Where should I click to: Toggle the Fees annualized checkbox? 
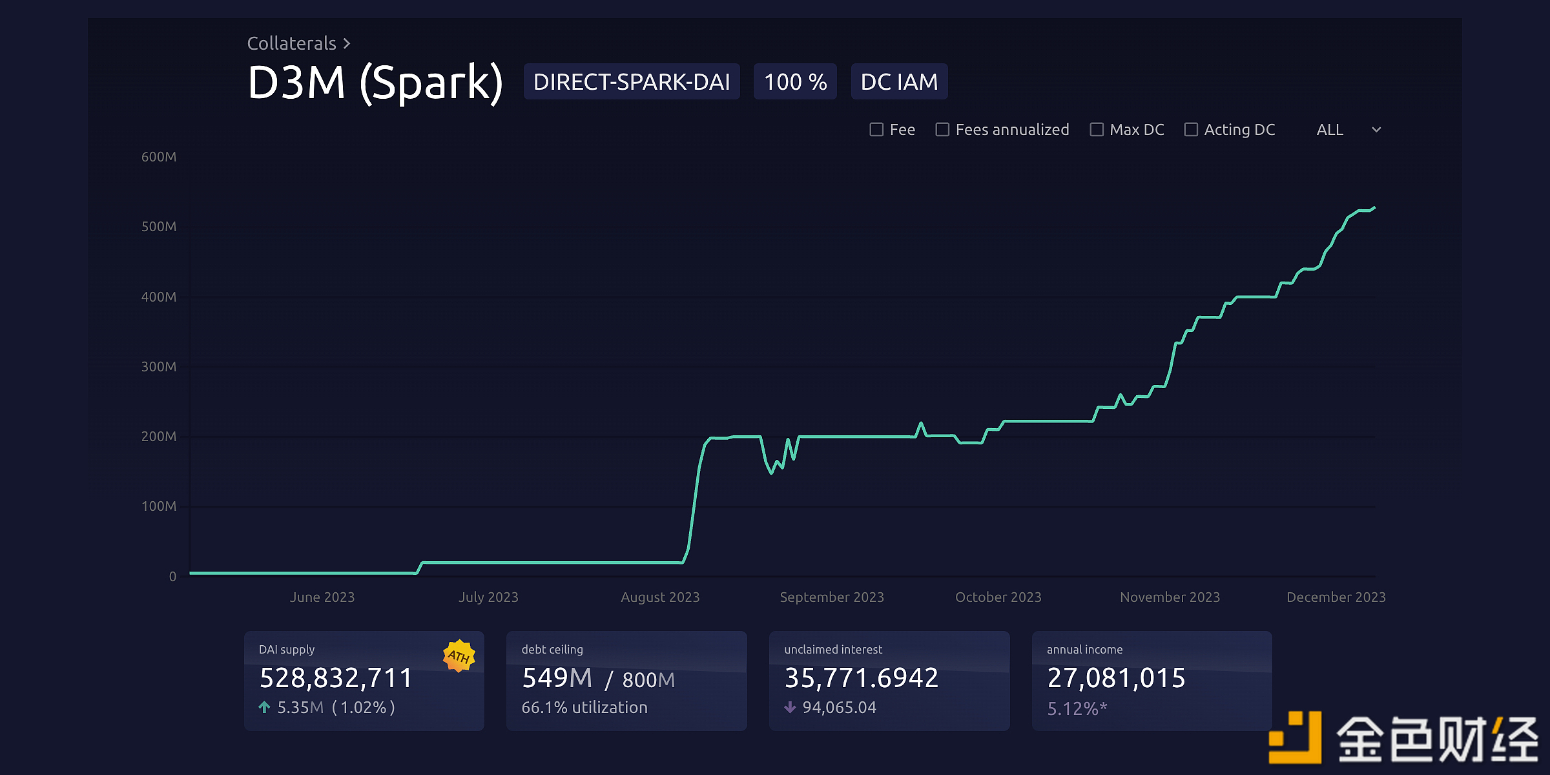942,130
